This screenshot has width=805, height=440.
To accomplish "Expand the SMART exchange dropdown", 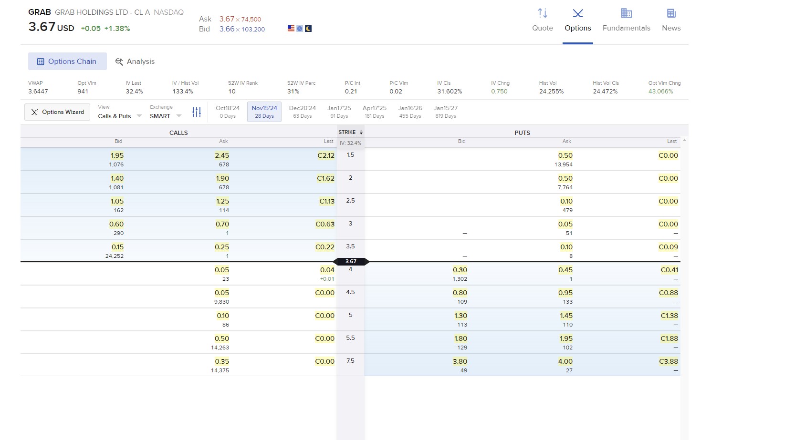I will (x=166, y=116).
